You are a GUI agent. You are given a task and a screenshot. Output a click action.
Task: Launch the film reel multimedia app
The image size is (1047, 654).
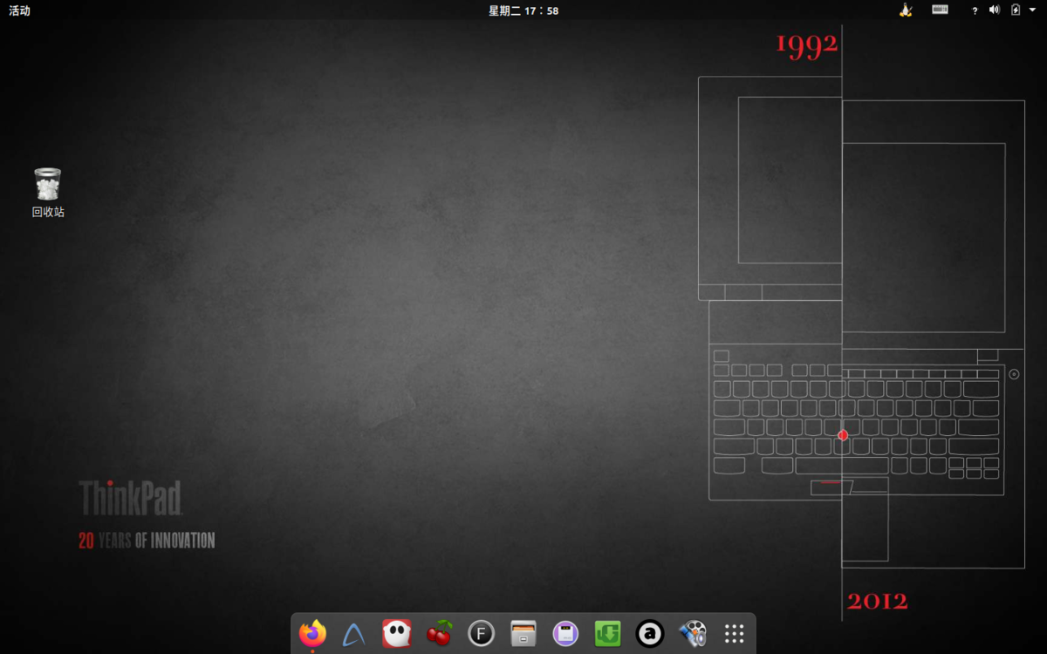692,633
